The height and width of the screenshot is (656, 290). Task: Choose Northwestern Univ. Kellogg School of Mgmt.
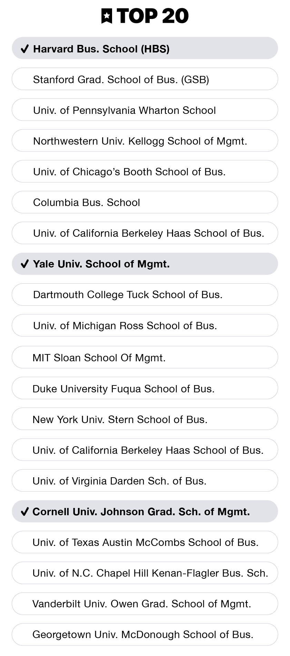point(145,140)
